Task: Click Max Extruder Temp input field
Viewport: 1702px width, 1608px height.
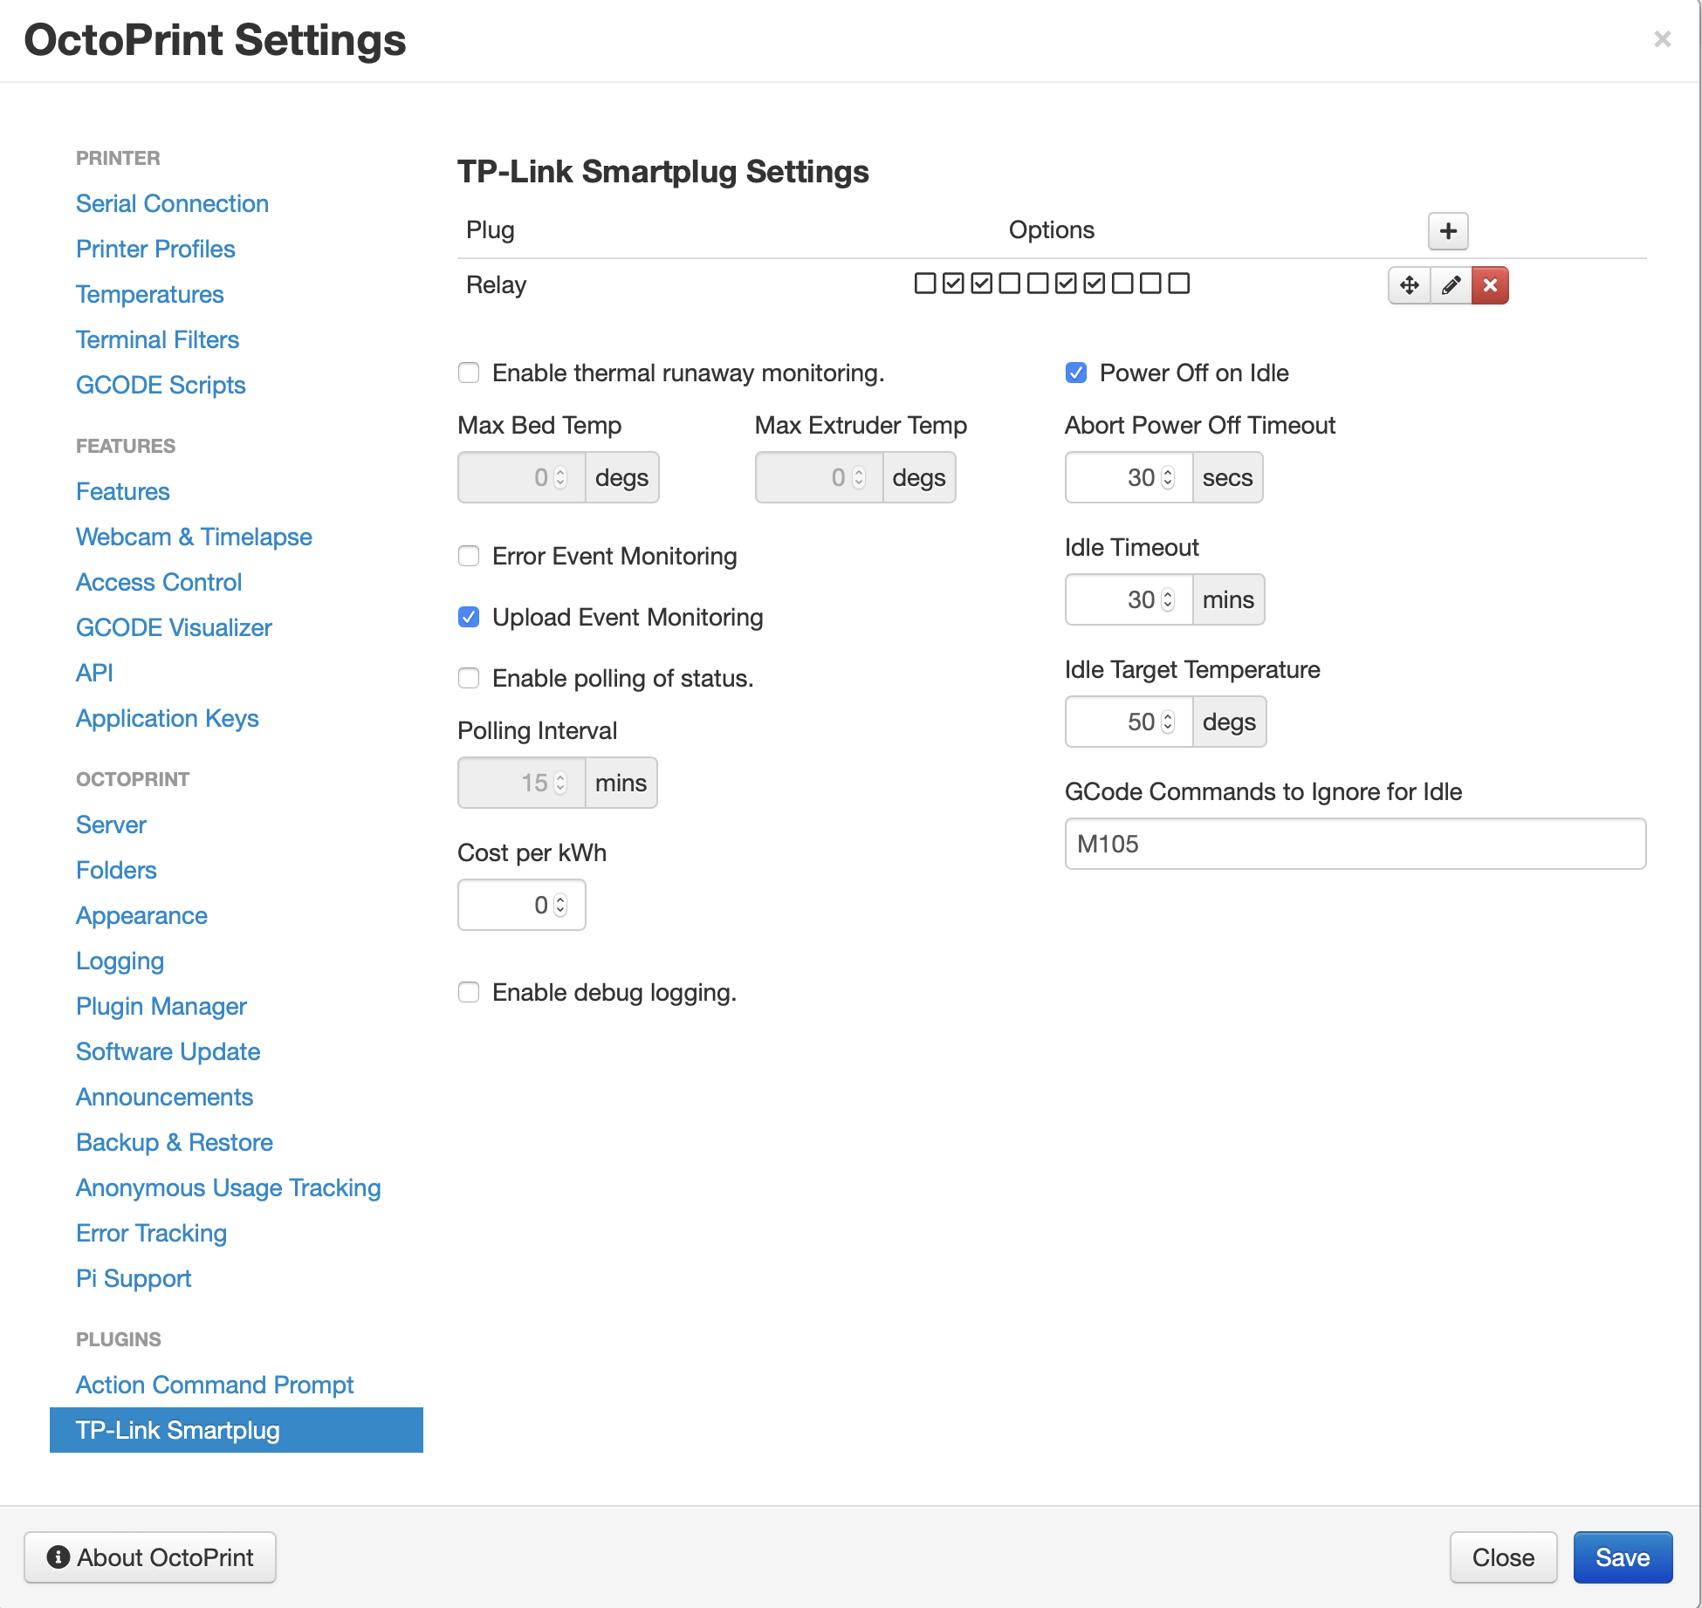Action: pos(820,478)
